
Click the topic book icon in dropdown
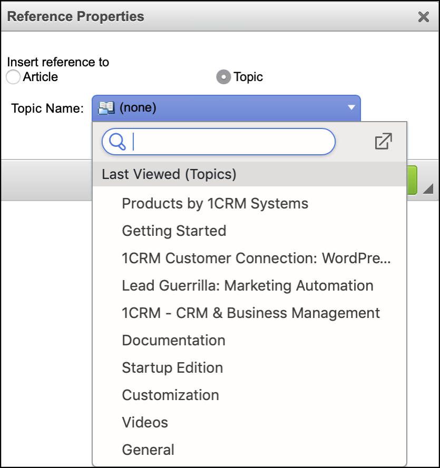click(x=106, y=108)
